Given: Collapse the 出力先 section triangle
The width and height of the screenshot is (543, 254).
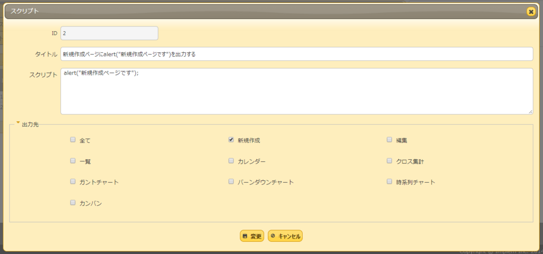Looking at the screenshot, I should (x=18, y=122).
